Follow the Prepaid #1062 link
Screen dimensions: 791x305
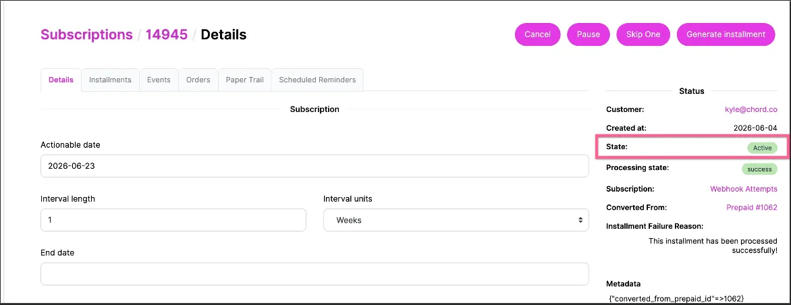pyautogui.click(x=752, y=207)
